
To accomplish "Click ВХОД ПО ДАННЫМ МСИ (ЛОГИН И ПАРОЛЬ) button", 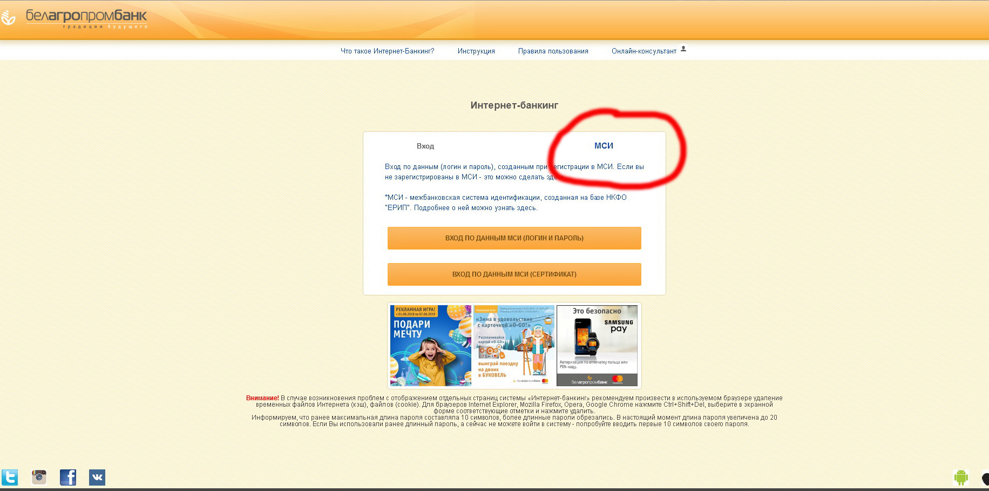I will (514, 238).
